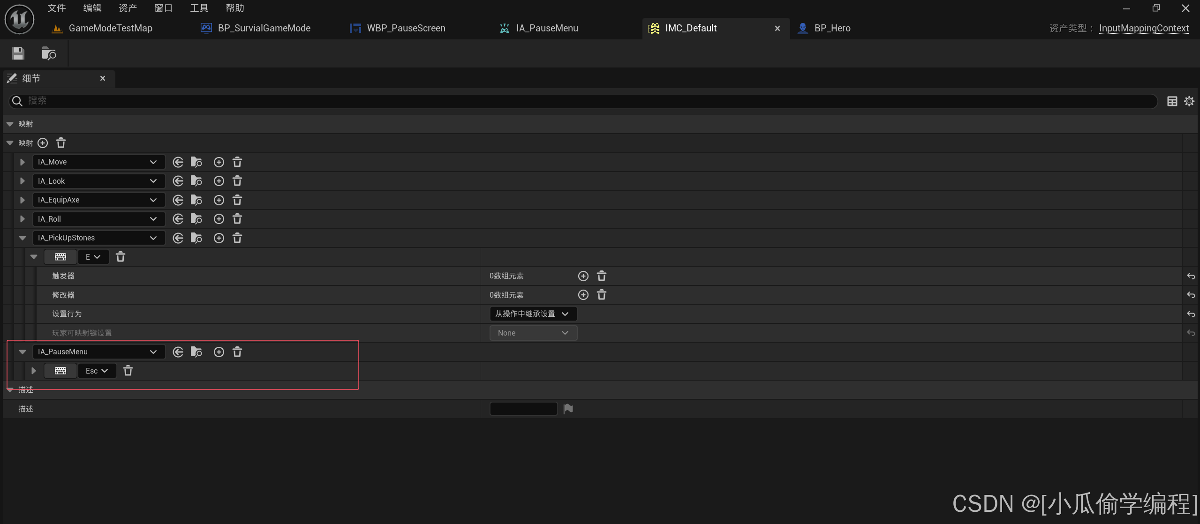Open details view settings gear
The image size is (1200, 524).
point(1189,101)
